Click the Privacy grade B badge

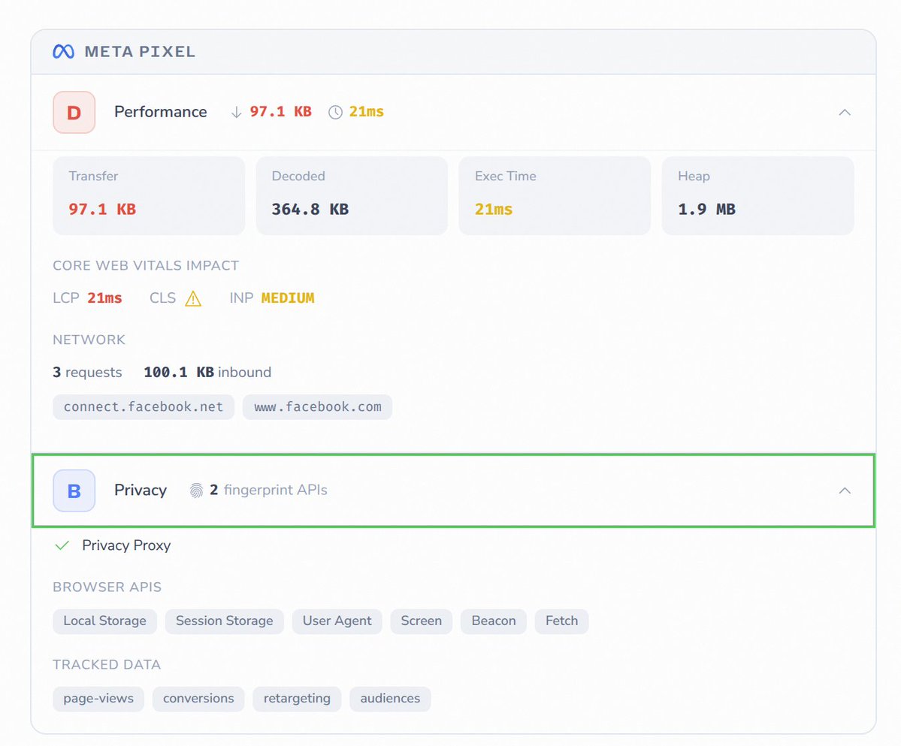[x=74, y=491]
